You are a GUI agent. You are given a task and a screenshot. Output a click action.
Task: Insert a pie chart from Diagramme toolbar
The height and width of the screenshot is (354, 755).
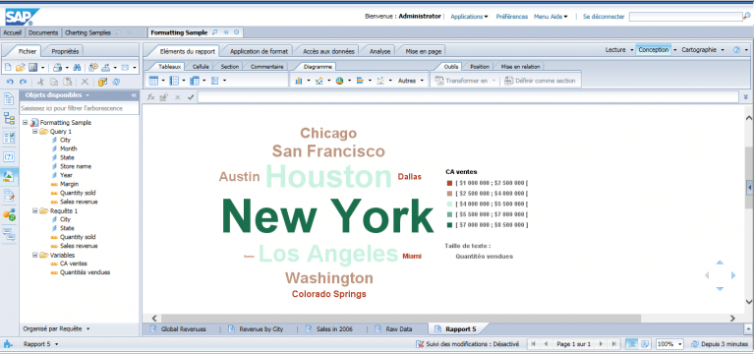point(340,81)
